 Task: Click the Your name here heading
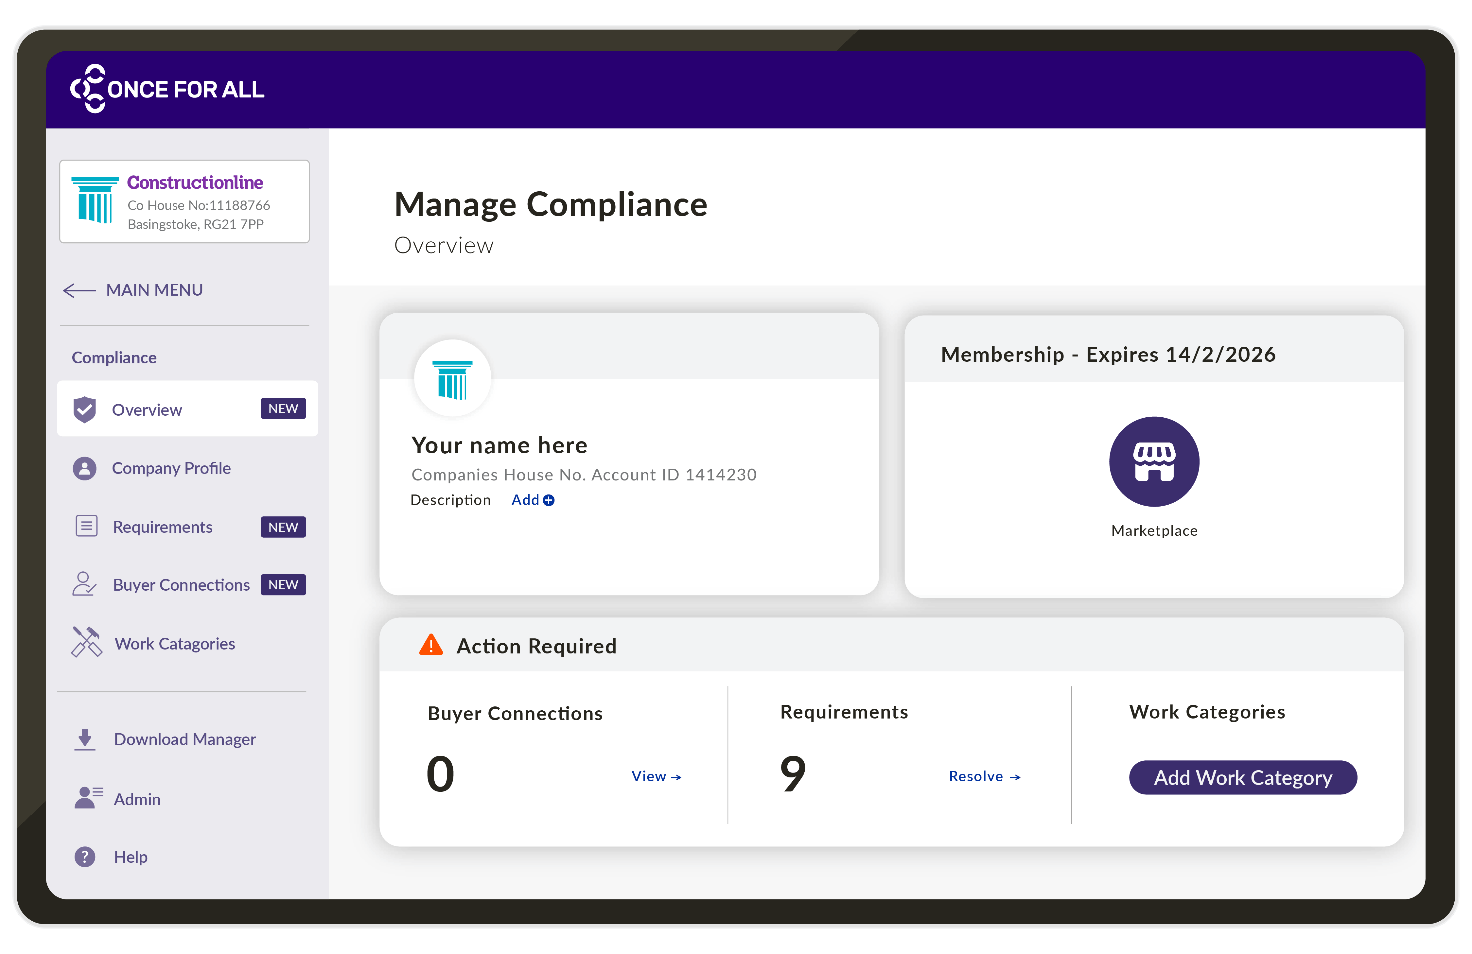499,445
